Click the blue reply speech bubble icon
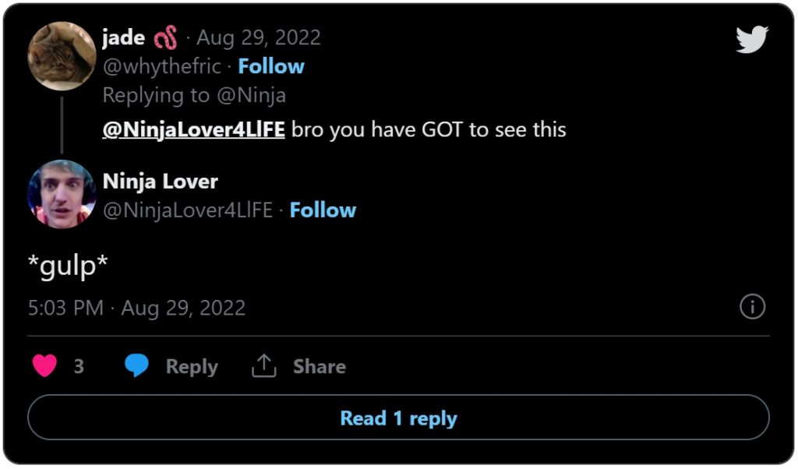Screen dimensions: 798x469 coord(137,366)
